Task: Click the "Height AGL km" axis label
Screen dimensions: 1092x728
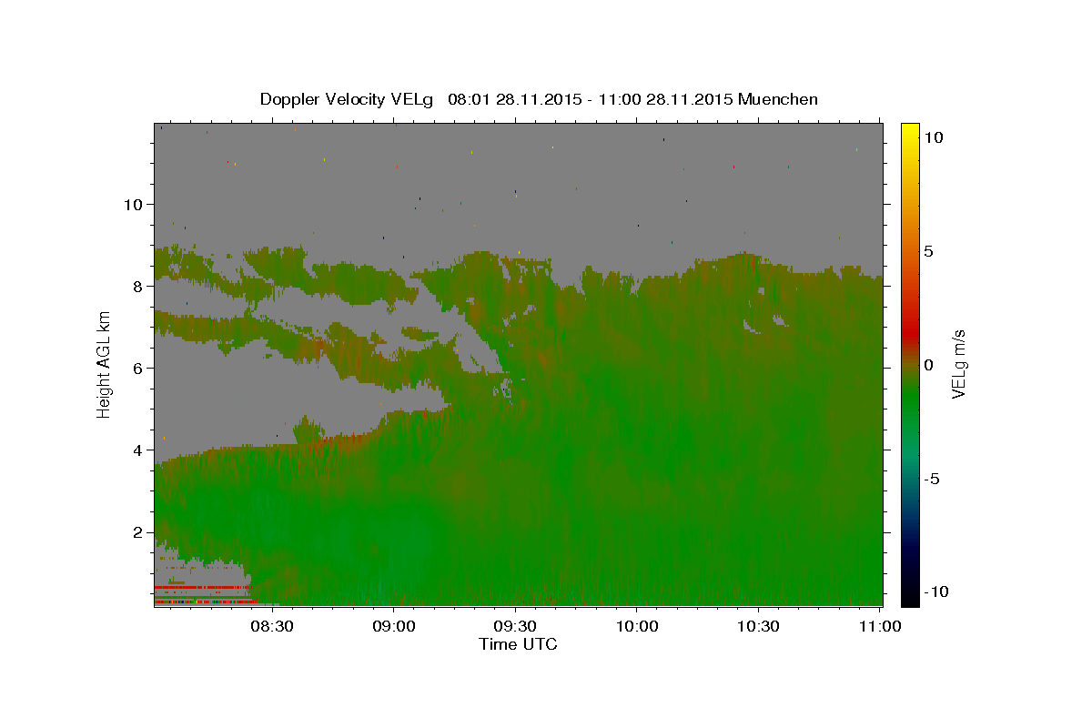Action: pos(104,364)
